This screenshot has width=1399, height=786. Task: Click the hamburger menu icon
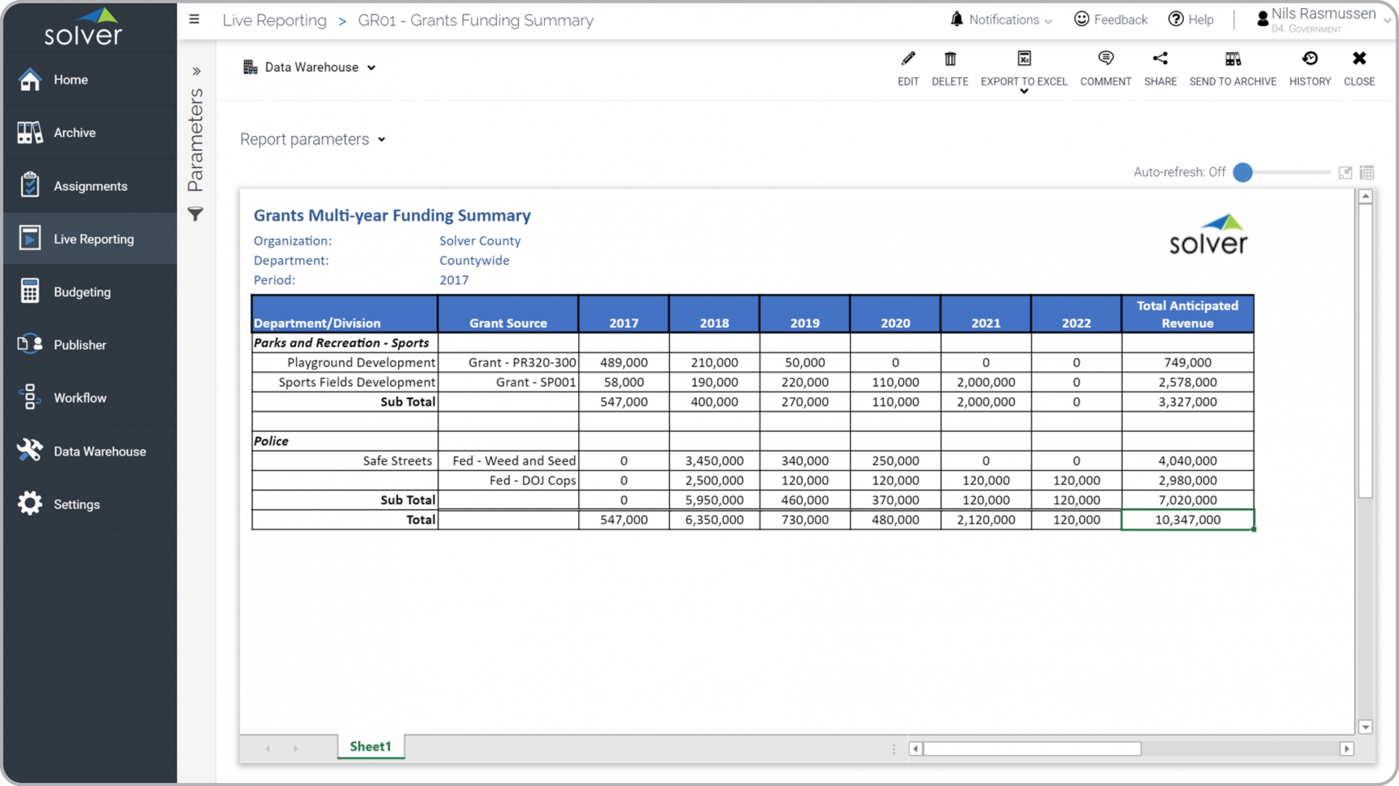point(194,20)
